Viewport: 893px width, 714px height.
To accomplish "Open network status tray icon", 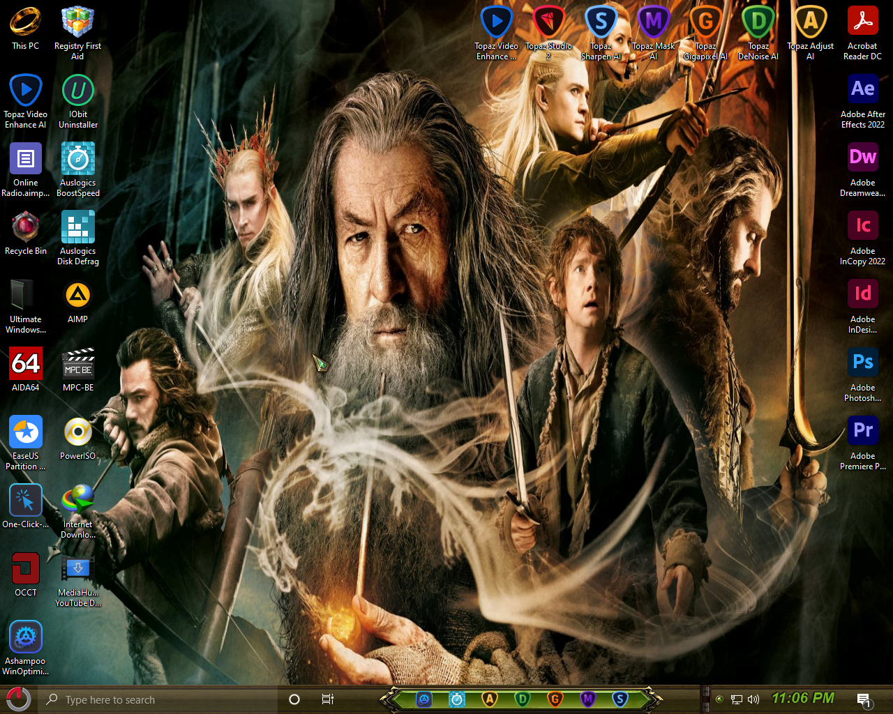I will (x=737, y=699).
